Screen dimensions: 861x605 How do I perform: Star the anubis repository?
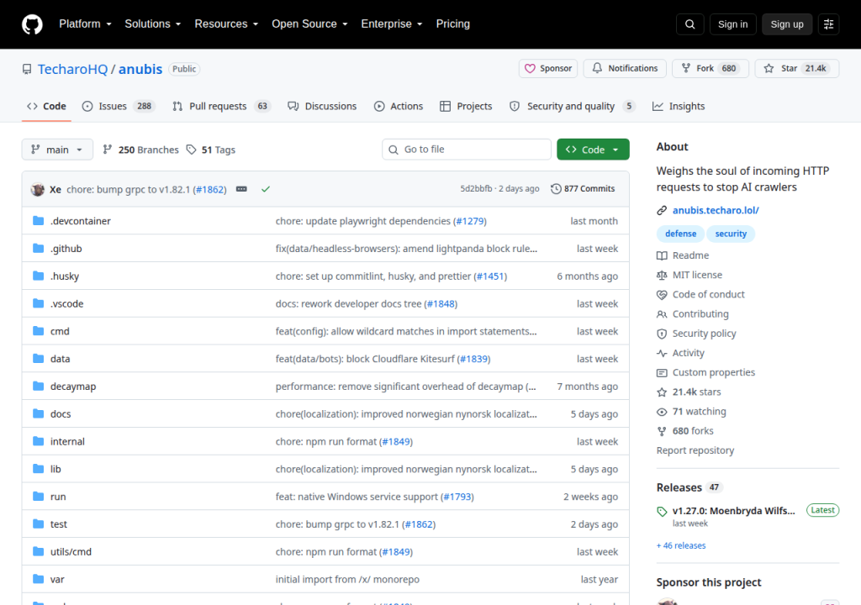[x=797, y=69]
